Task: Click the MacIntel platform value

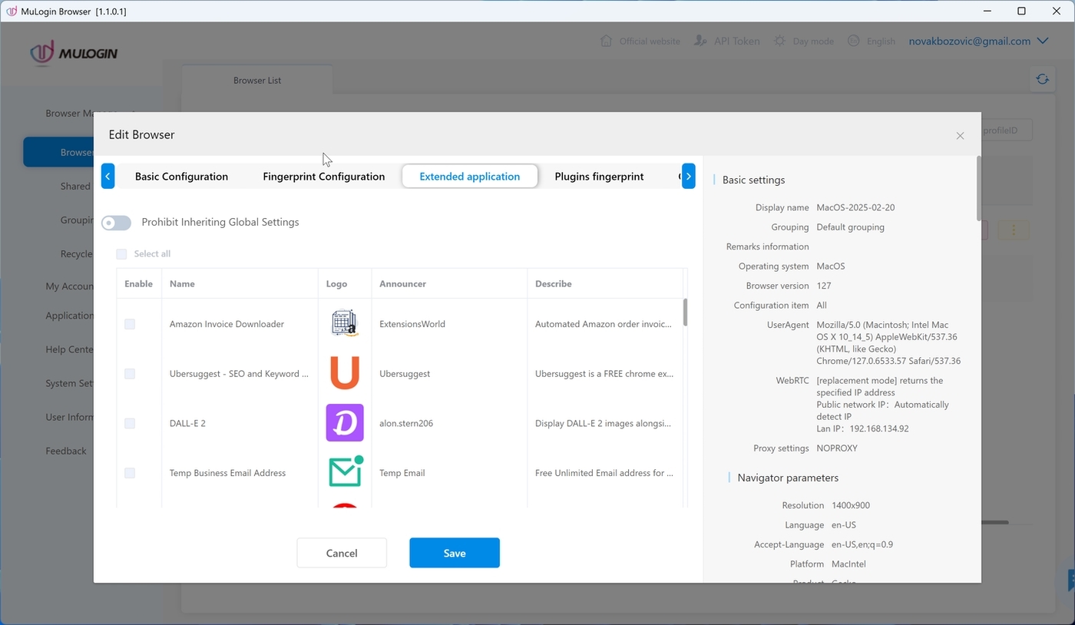Action: (848, 564)
